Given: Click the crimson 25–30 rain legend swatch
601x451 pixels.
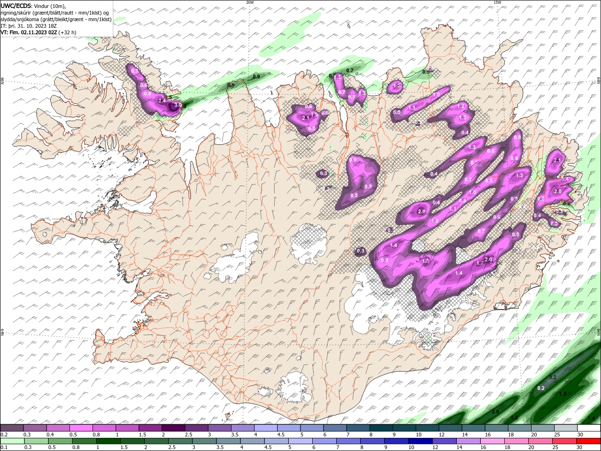Looking at the screenshot, I should [564, 441].
